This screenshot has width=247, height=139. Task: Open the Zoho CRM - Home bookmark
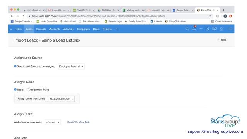(x=176, y=22)
